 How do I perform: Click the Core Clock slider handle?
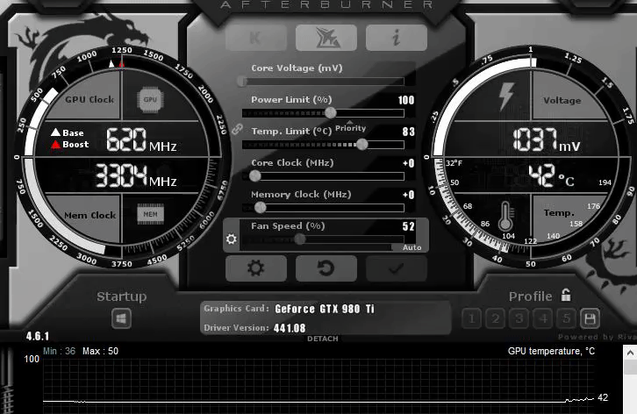point(254,176)
